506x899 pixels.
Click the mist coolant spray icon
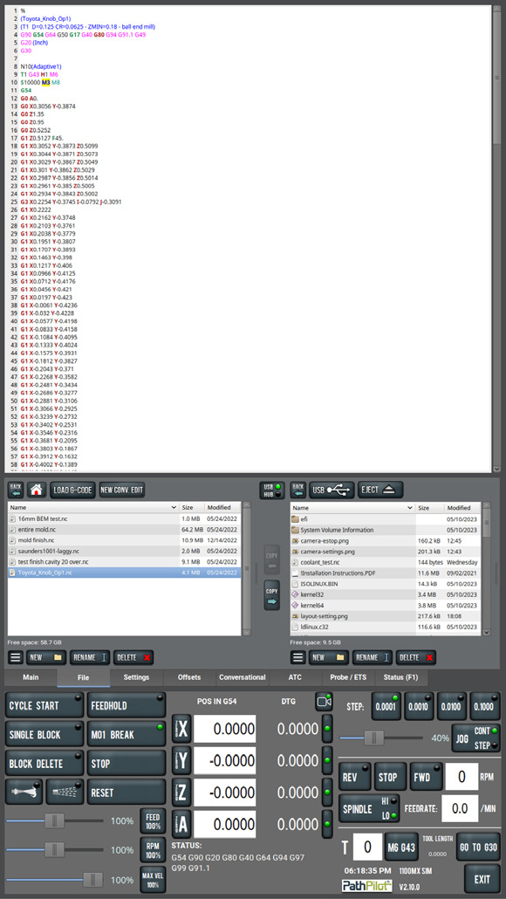[65, 792]
